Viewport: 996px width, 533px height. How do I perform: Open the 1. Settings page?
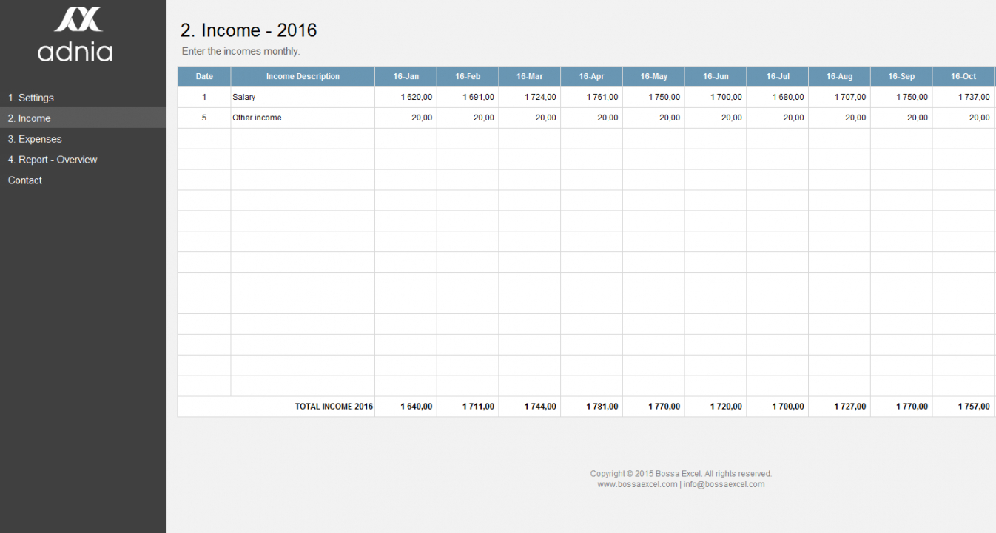(x=31, y=98)
